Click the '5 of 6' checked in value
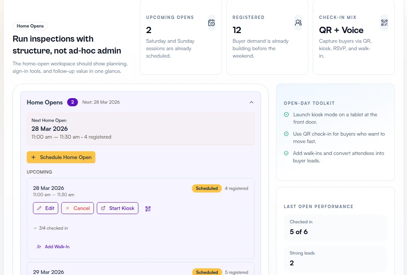This screenshot has width=407, height=275. click(299, 232)
